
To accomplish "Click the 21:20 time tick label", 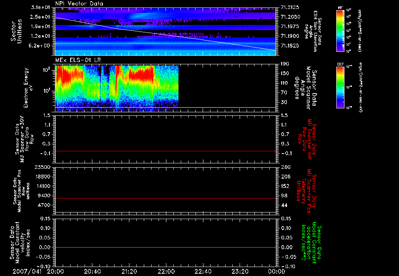I will (x=129, y=271).
